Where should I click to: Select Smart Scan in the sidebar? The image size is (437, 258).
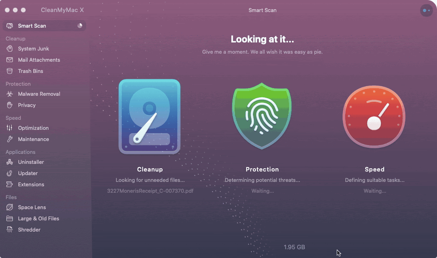point(32,26)
